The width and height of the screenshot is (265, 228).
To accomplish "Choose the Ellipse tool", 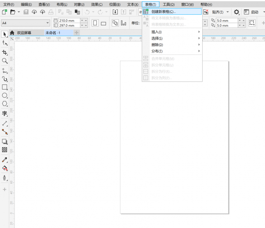I will (5, 95).
